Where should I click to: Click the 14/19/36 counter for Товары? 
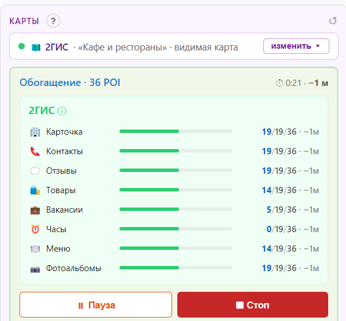coord(279,190)
